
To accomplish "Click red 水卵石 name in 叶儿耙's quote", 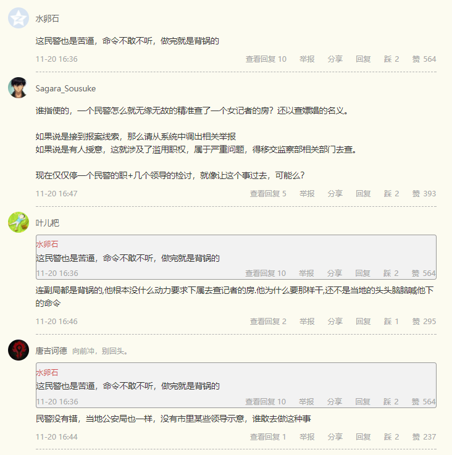I will coord(47,244).
